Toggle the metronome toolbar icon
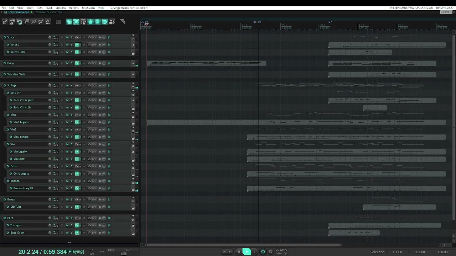This screenshot has width=456, height=256. [48, 22]
